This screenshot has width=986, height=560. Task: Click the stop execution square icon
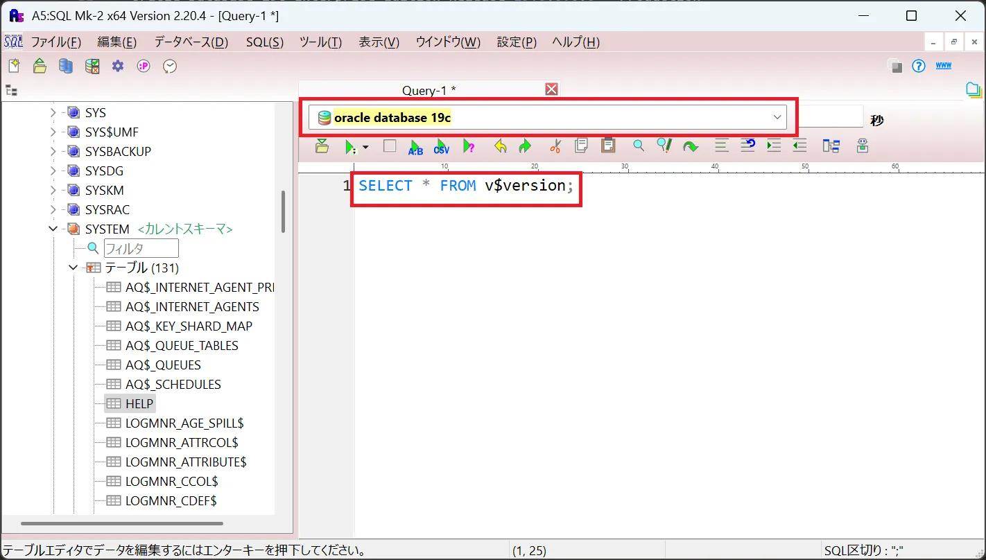[390, 146]
